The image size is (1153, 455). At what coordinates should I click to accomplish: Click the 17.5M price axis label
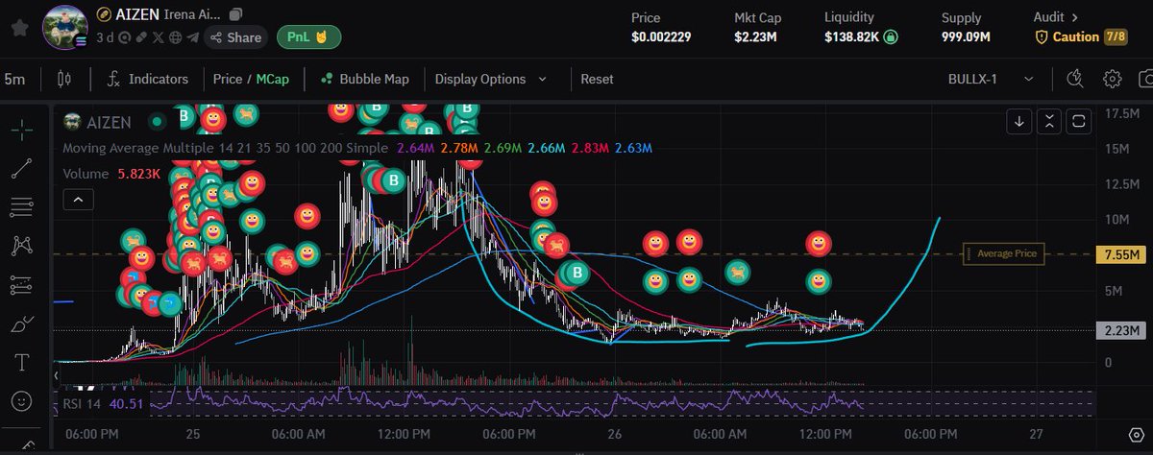pyautogui.click(x=1123, y=113)
